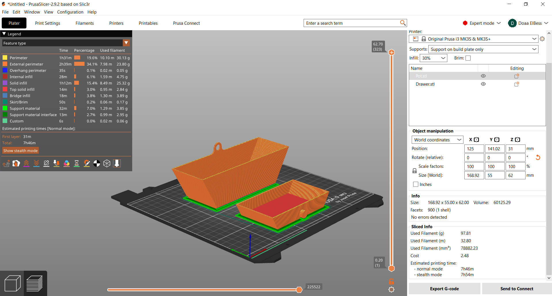Screen dimensions: 552x296
Task: Toggle Seams visibility icon
Action: coord(46,164)
